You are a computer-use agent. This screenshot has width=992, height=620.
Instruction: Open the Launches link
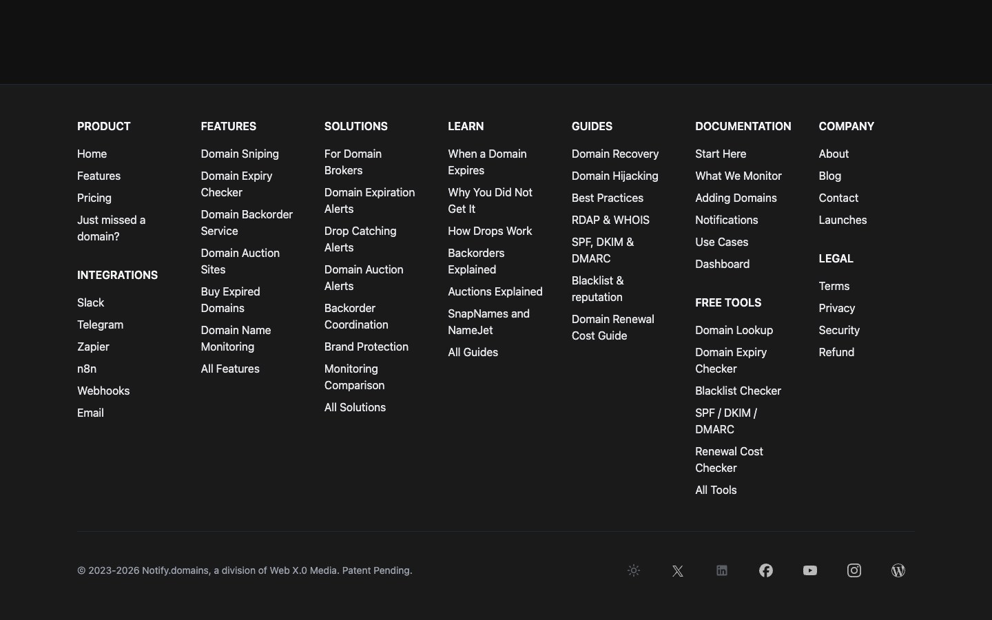click(x=843, y=220)
